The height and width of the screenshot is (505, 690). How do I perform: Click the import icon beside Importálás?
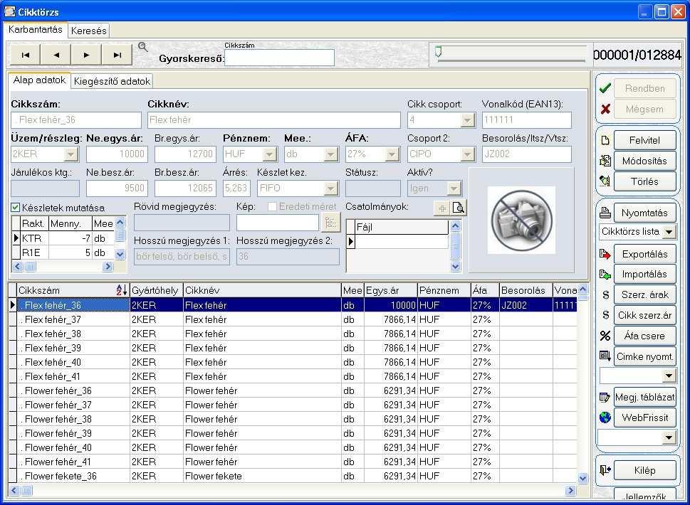(x=605, y=275)
